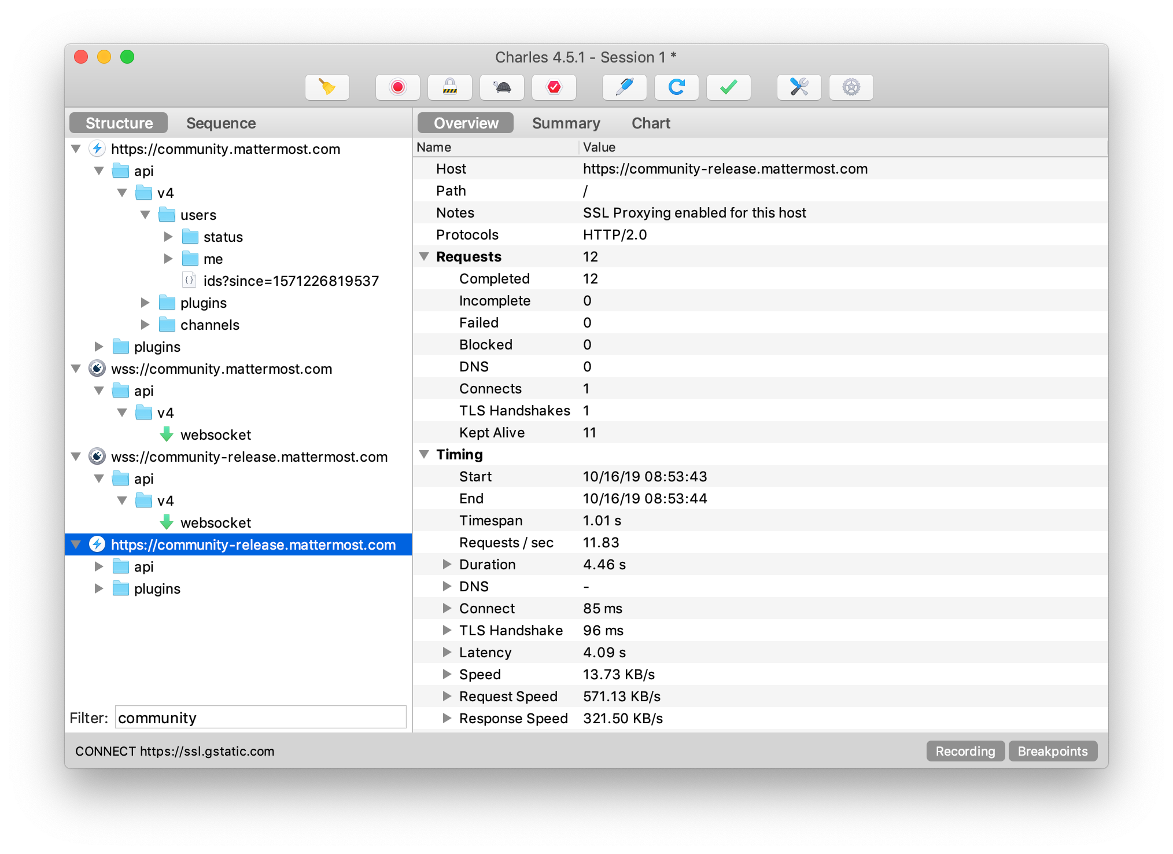Click the Filter text field
Screen dimensions: 1173x854
(260, 717)
